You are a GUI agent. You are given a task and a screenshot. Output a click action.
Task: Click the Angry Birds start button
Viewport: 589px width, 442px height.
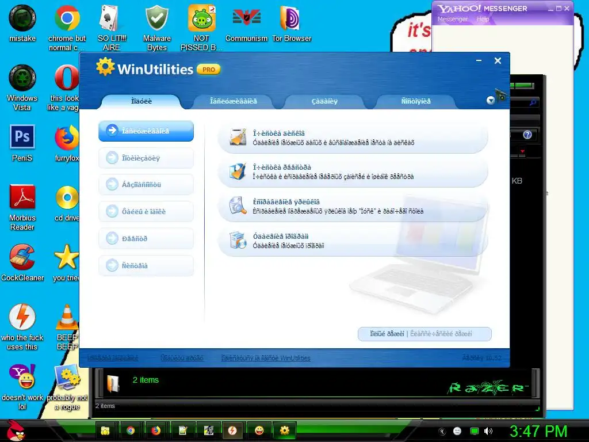16,430
